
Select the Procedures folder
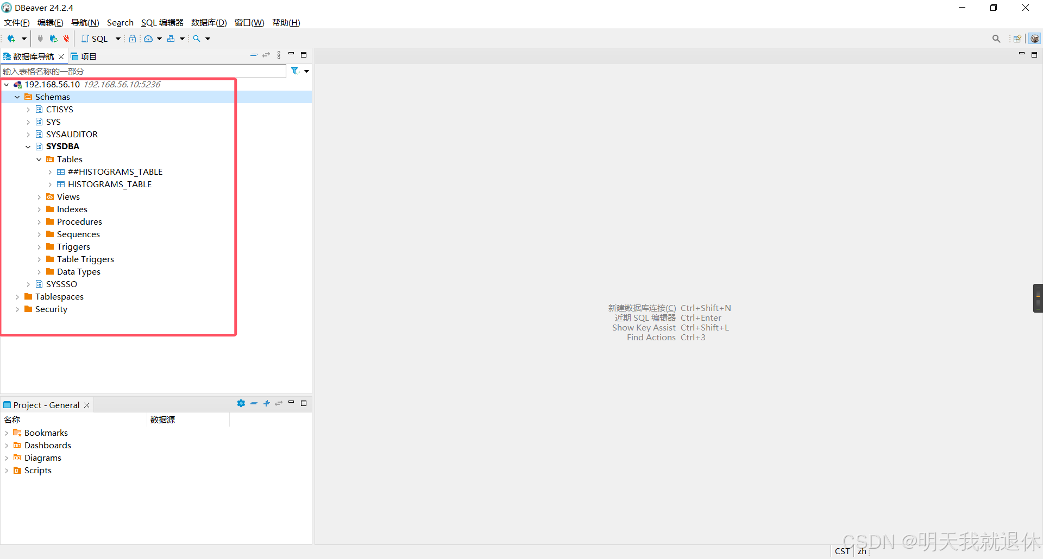coord(79,222)
